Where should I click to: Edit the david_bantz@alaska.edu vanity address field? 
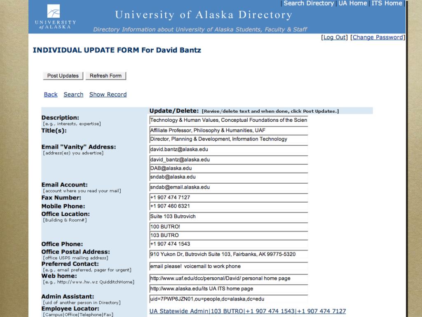pyautogui.click(x=228, y=160)
